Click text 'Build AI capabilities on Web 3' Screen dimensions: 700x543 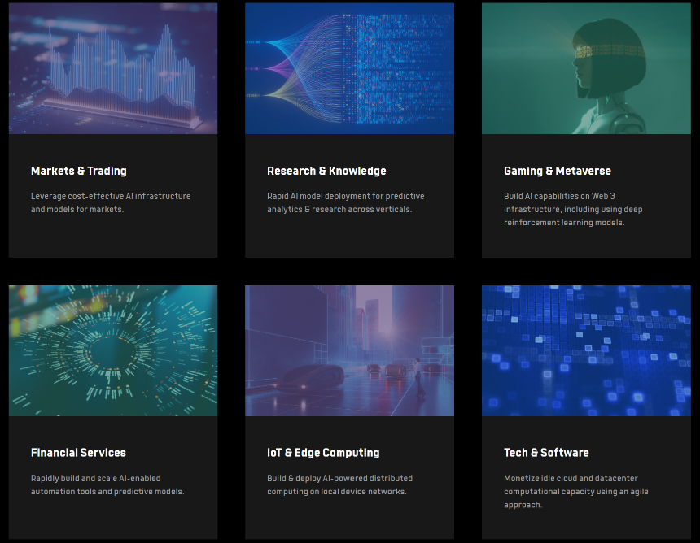(x=559, y=196)
